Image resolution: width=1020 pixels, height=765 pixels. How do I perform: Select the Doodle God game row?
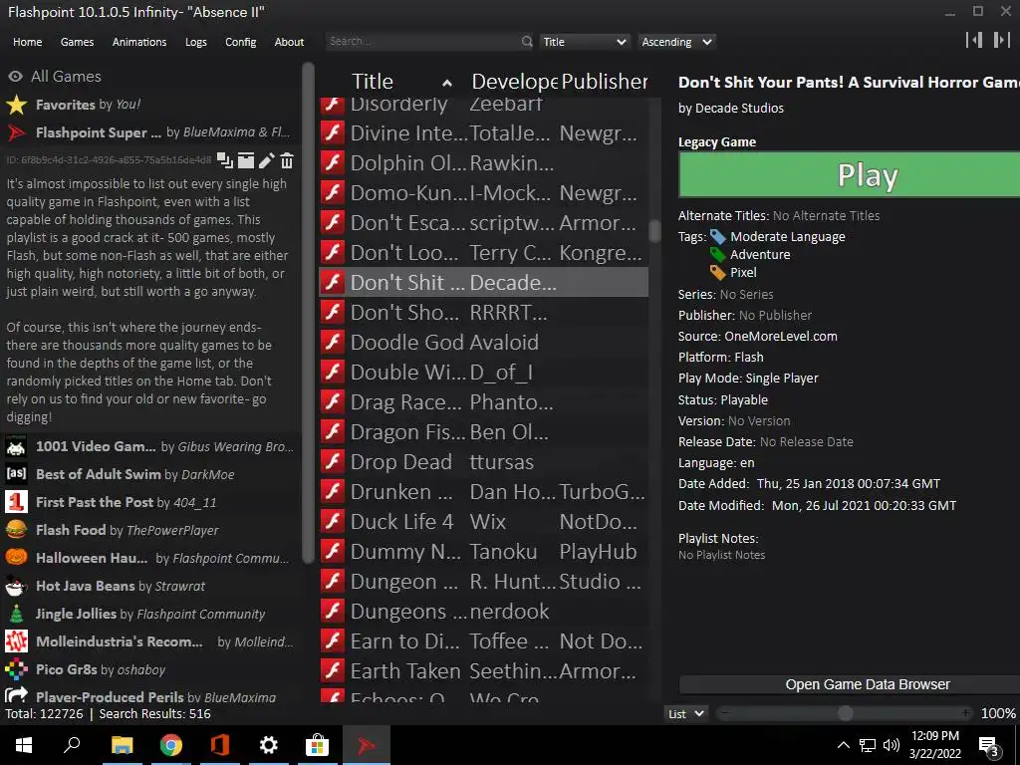[x=483, y=343]
